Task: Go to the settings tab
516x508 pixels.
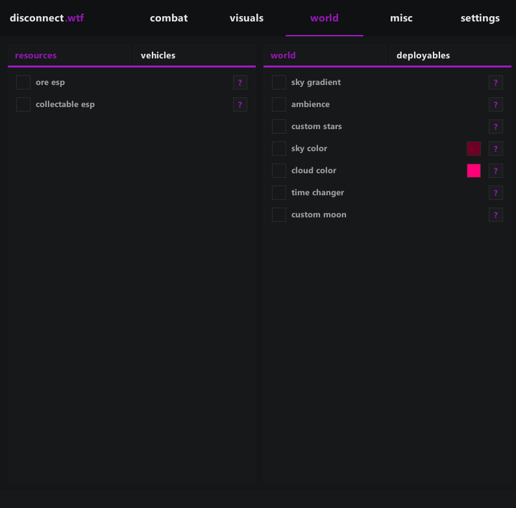Action: (x=480, y=18)
